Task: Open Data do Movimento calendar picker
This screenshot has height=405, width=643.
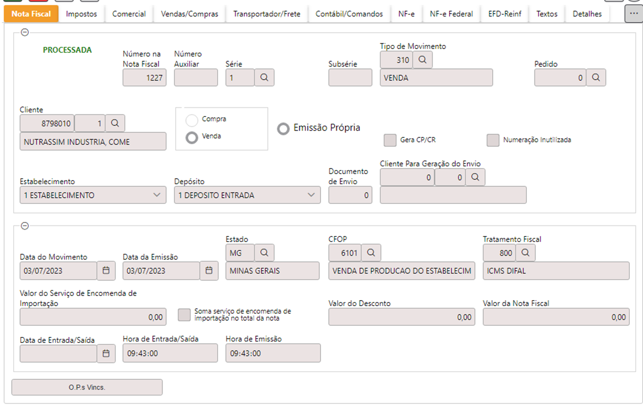Action: pos(106,271)
